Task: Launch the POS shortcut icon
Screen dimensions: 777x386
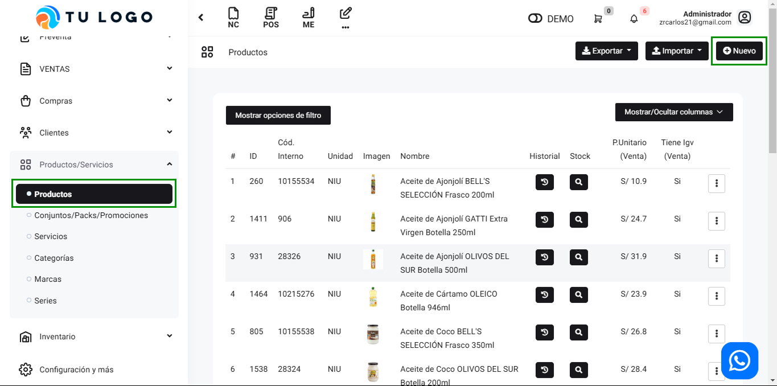Action: 271,18
